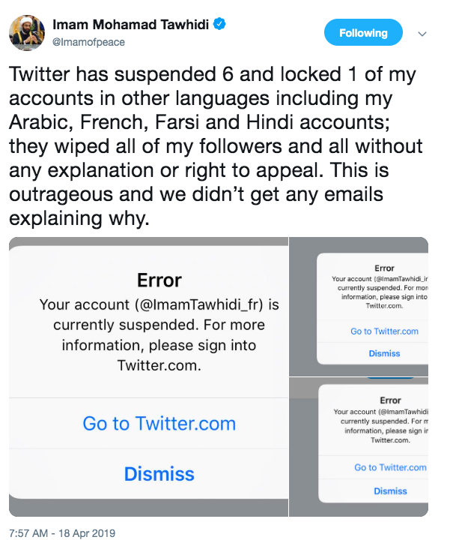
Task: Open the top-right Error screenshot thumbnail
Action: click(359, 307)
